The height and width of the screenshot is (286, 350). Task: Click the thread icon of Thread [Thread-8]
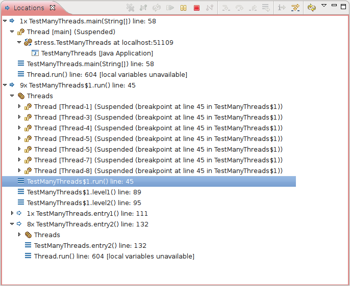[28, 170]
